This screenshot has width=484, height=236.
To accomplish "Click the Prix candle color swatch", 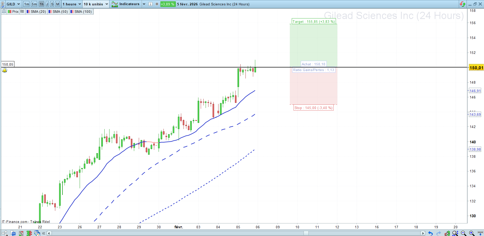I will (x=10, y=12).
